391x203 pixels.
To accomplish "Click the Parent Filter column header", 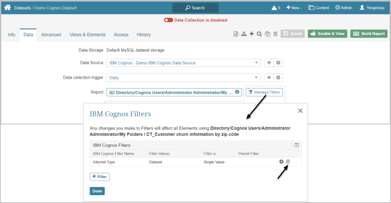I will (x=248, y=154).
